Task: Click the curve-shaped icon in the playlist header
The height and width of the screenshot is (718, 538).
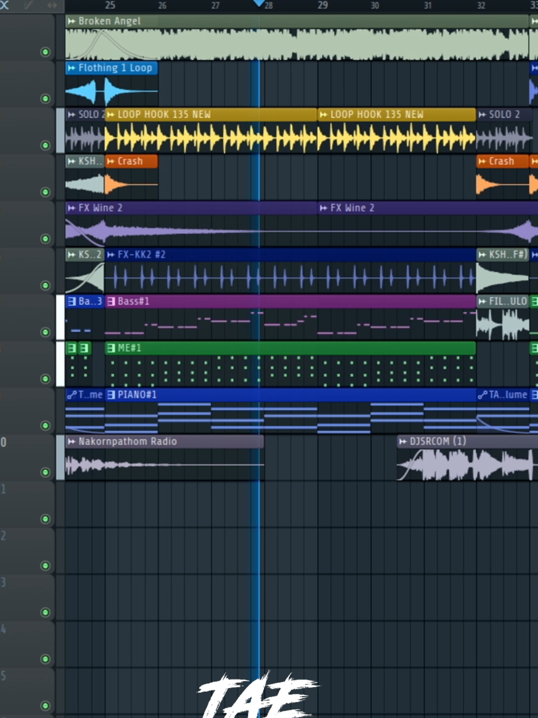Action: click(28, 5)
